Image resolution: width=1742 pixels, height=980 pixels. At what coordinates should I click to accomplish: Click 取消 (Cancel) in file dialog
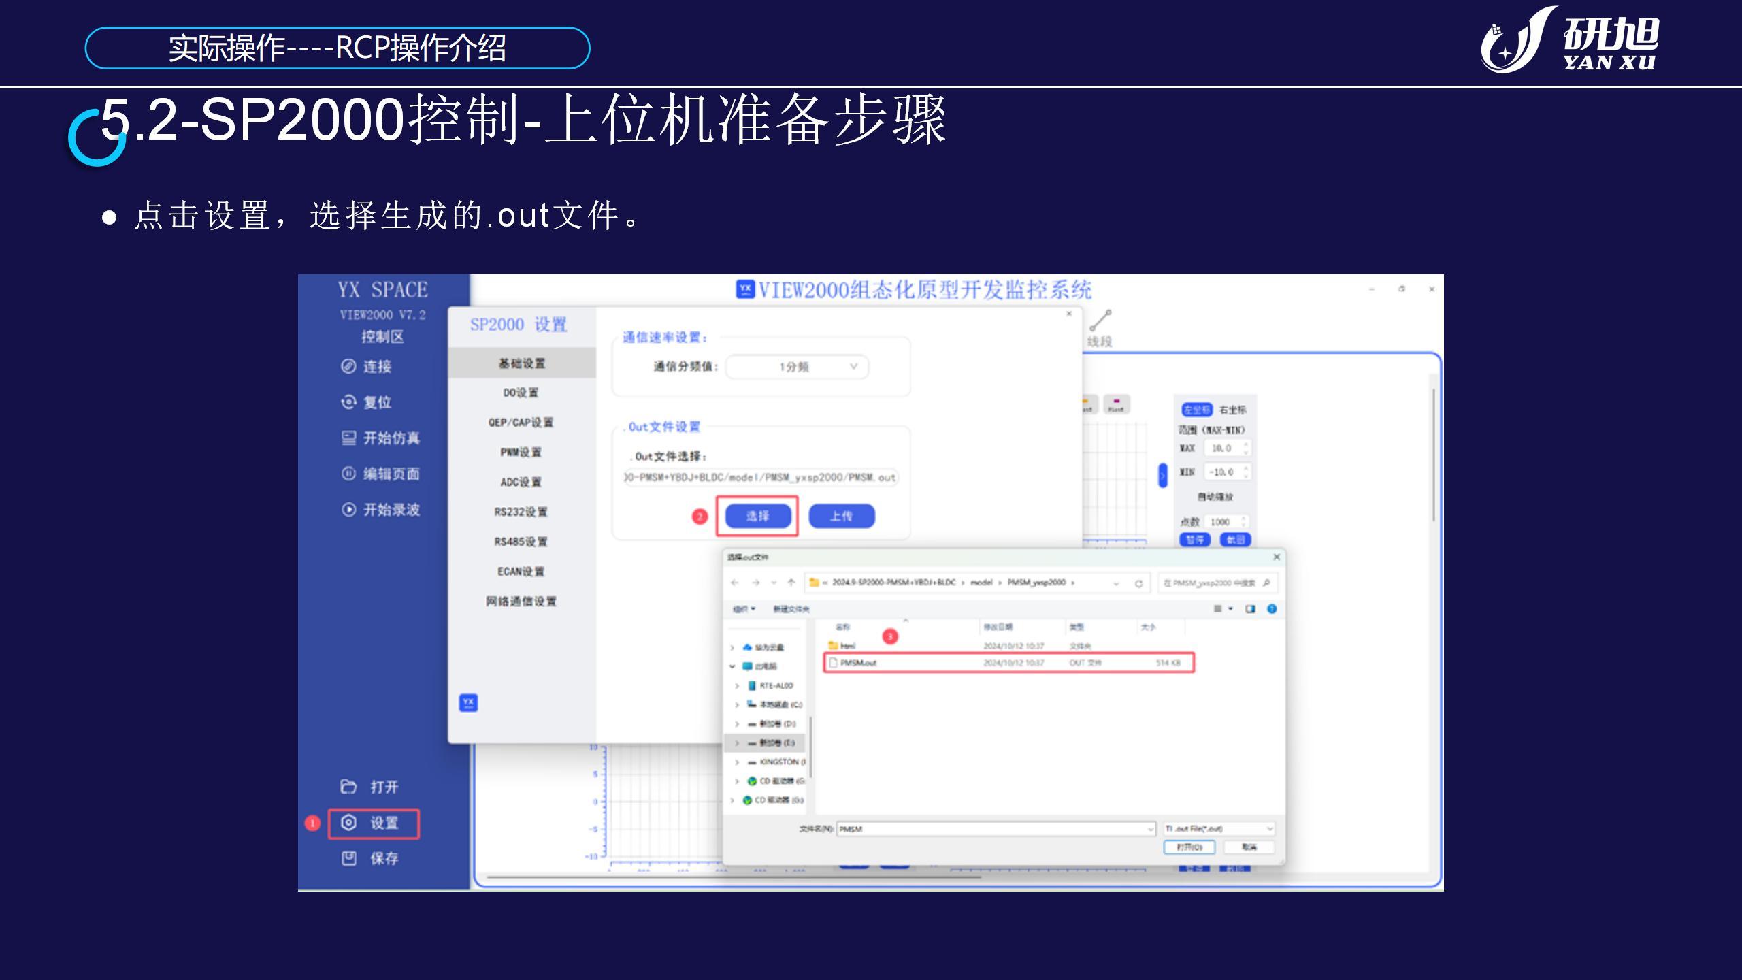click(1249, 847)
